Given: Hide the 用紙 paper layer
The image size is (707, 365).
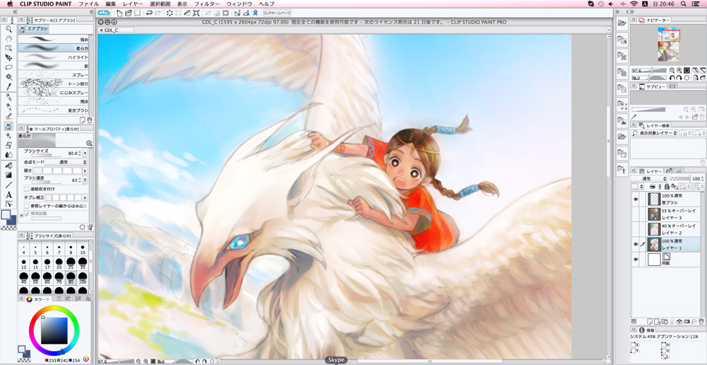Looking at the screenshot, I should coord(636,260).
